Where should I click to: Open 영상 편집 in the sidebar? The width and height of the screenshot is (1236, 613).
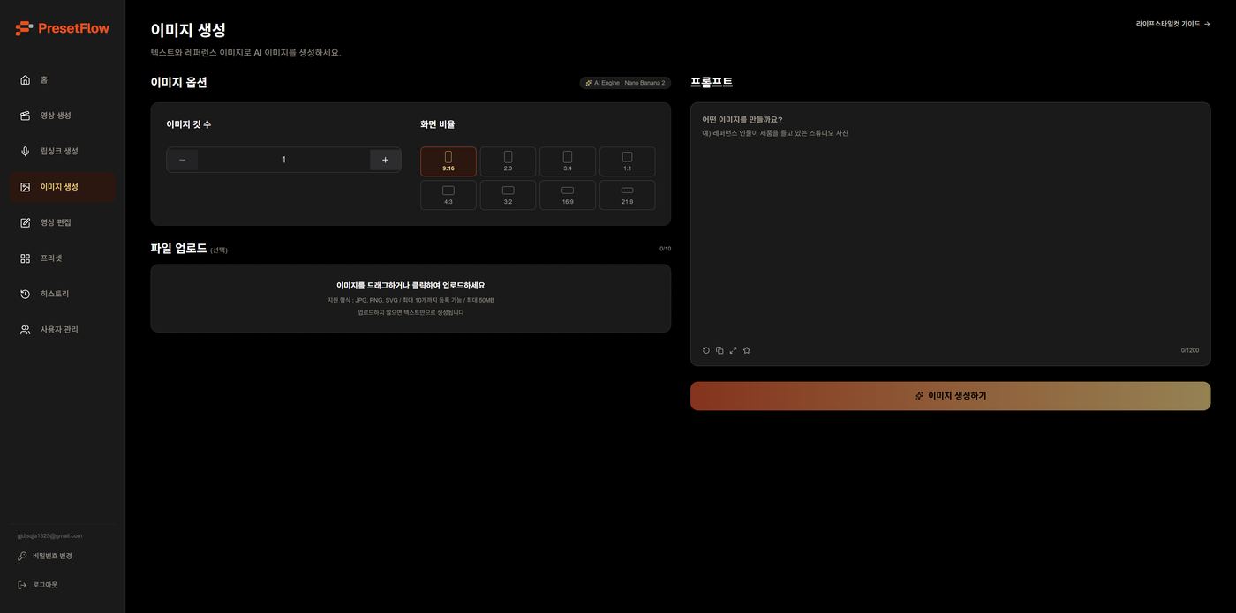(62, 222)
